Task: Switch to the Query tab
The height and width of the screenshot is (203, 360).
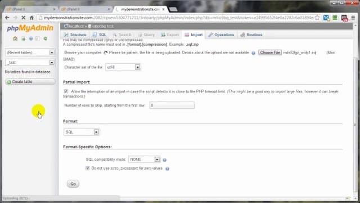Action: [146, 35]
